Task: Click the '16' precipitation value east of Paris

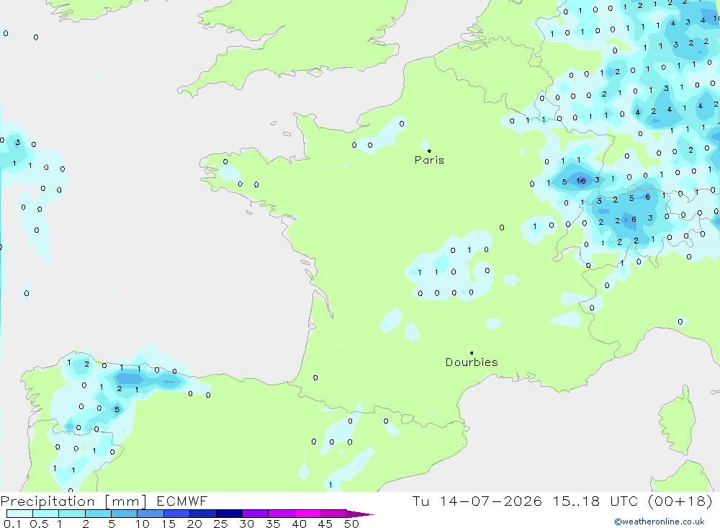Action: (x=581, y=181)
